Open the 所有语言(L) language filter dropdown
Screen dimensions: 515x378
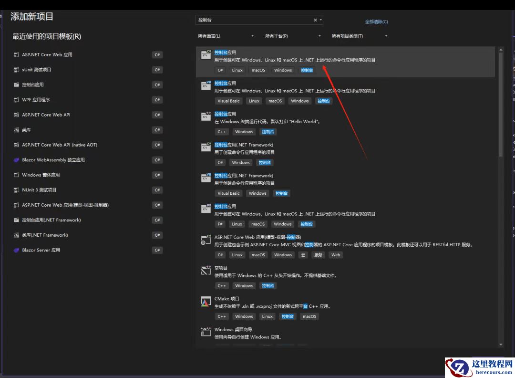226,36
